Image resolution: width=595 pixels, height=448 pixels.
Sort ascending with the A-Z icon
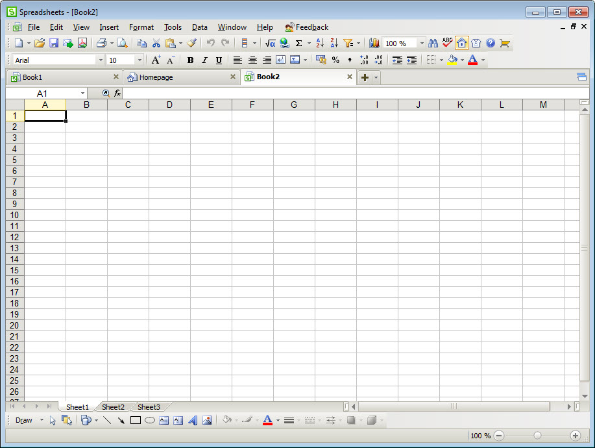pos(319,44)
